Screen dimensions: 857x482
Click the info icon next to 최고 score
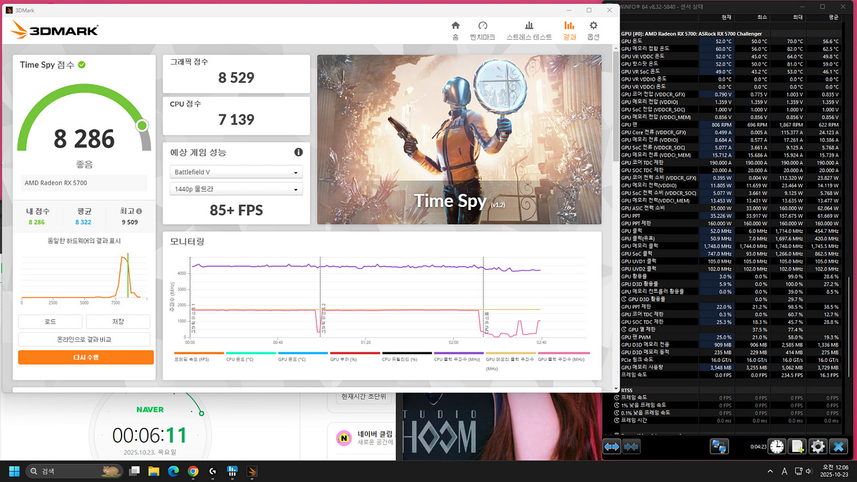pyautogui.click(x=139, y=211)
